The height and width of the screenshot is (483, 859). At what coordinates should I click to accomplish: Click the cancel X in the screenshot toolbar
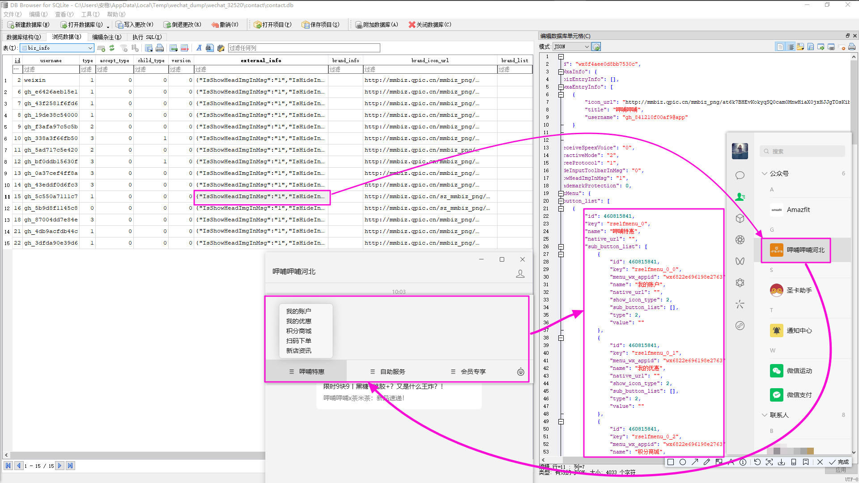click(820, 462)
